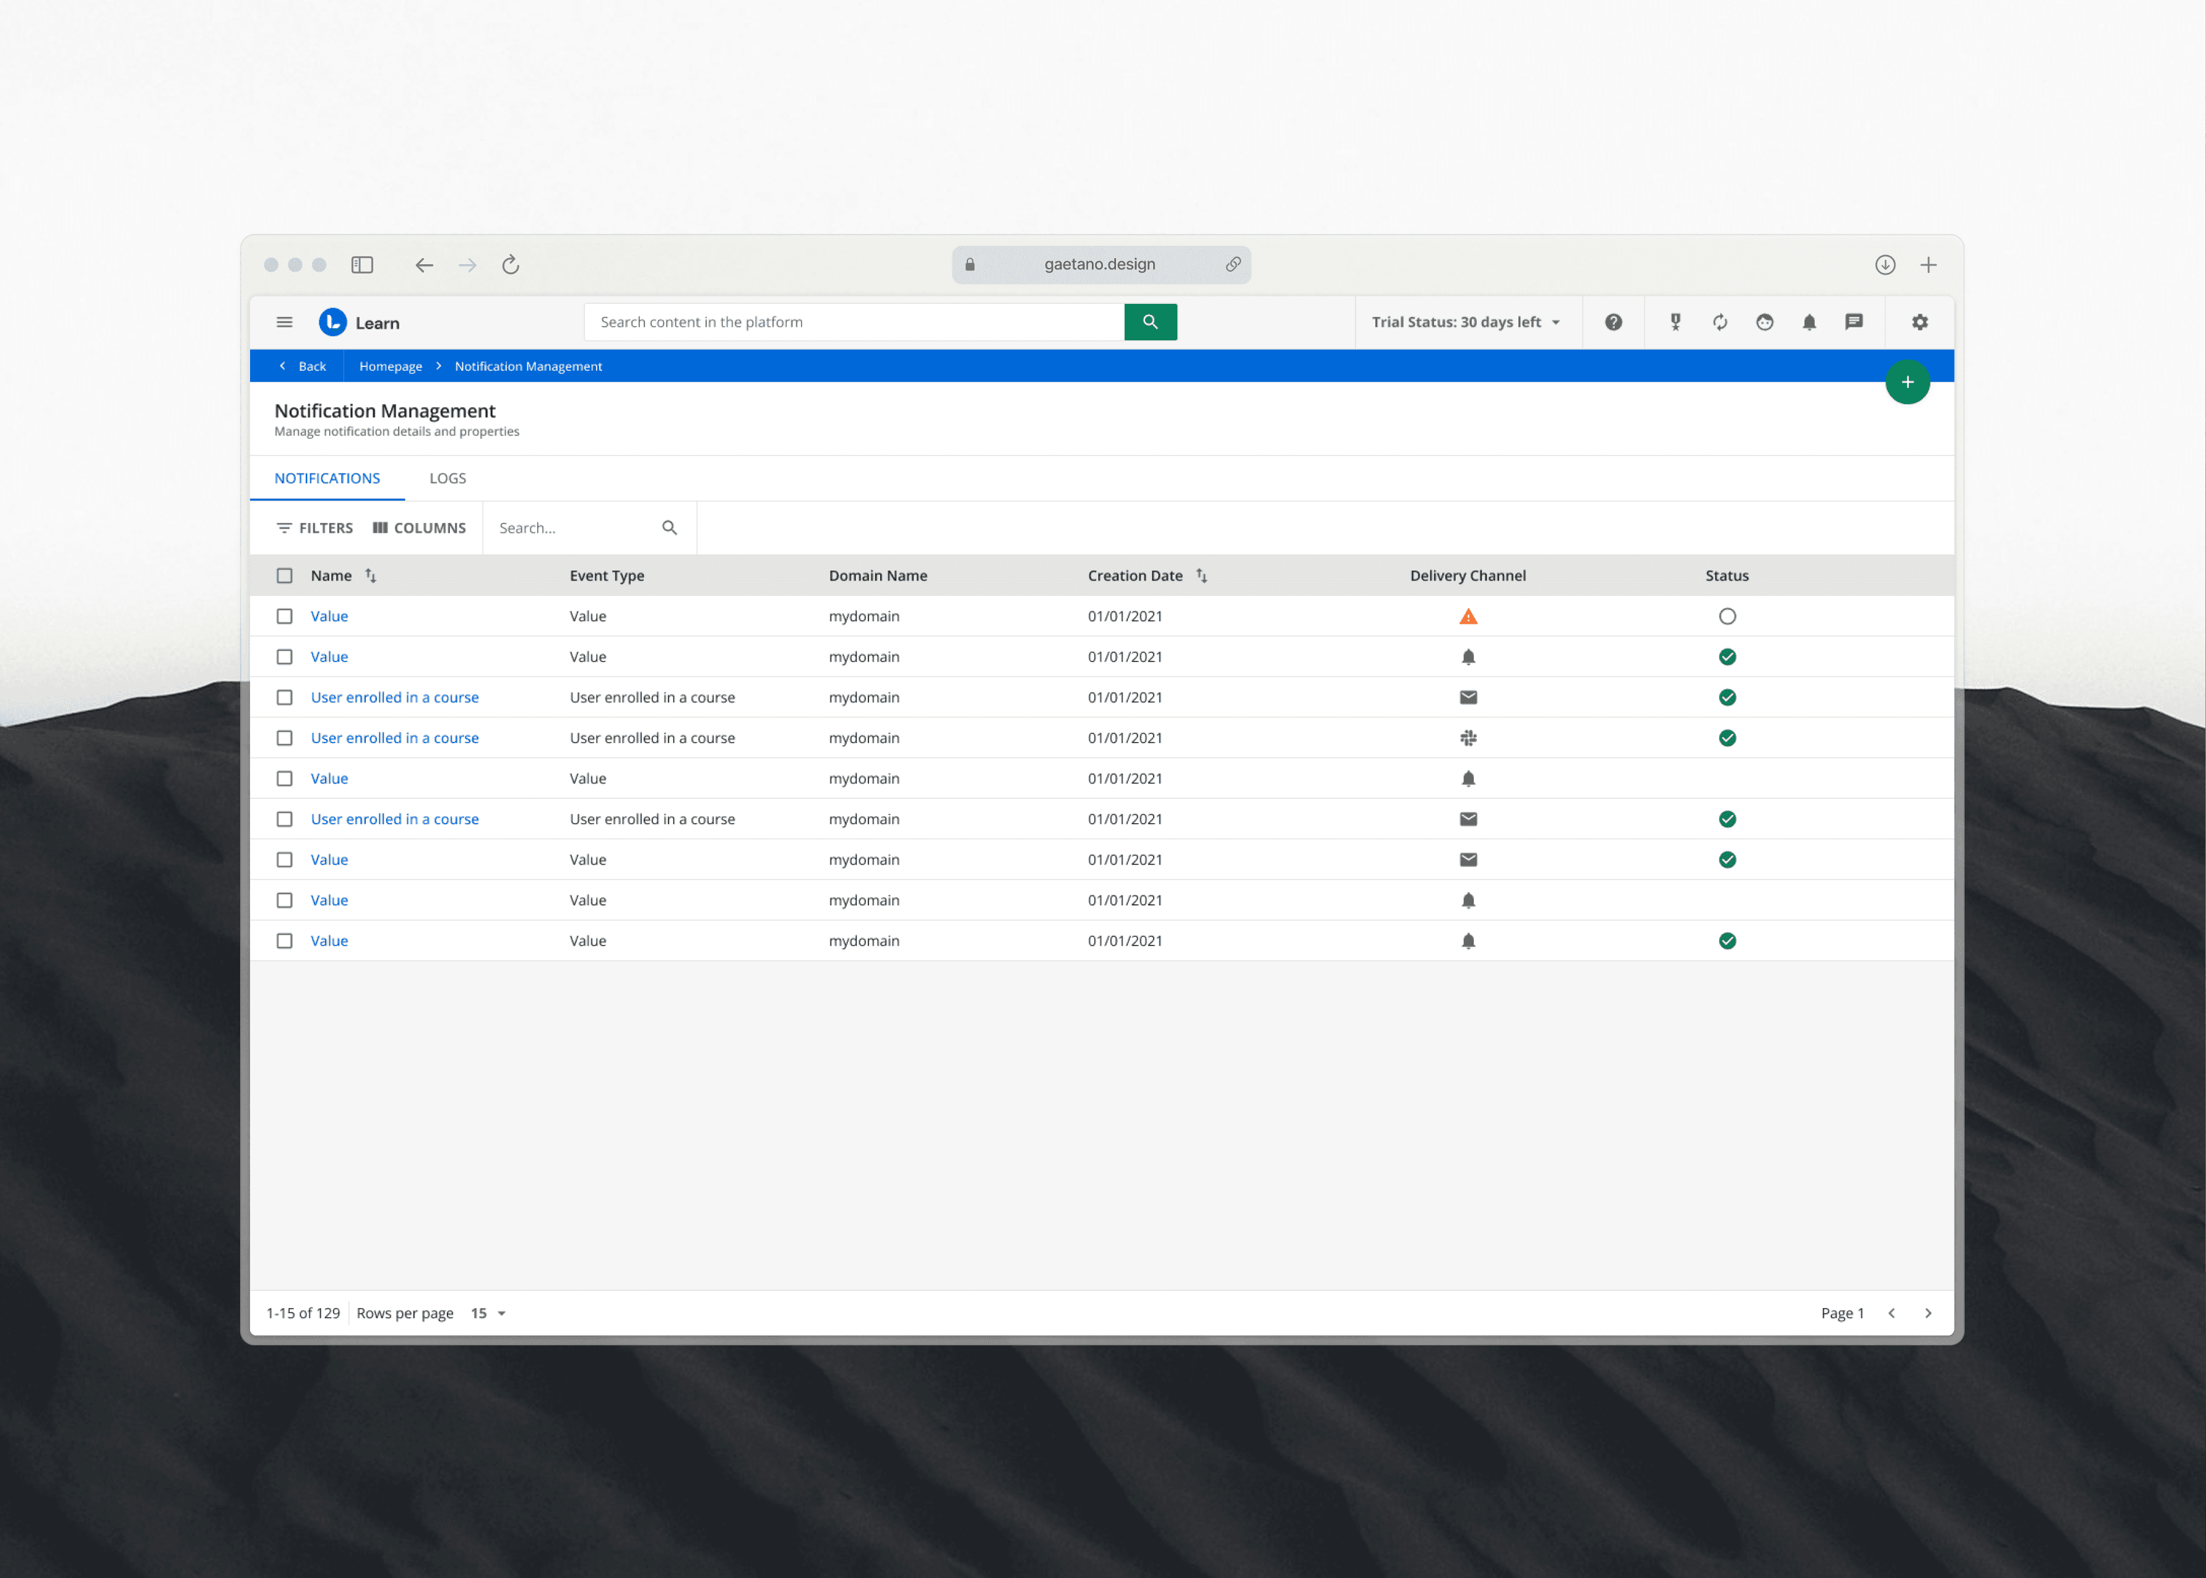The image size is (2206, 1578).
Task: Open the hamburger menu icon
Action: pos(285,322)
